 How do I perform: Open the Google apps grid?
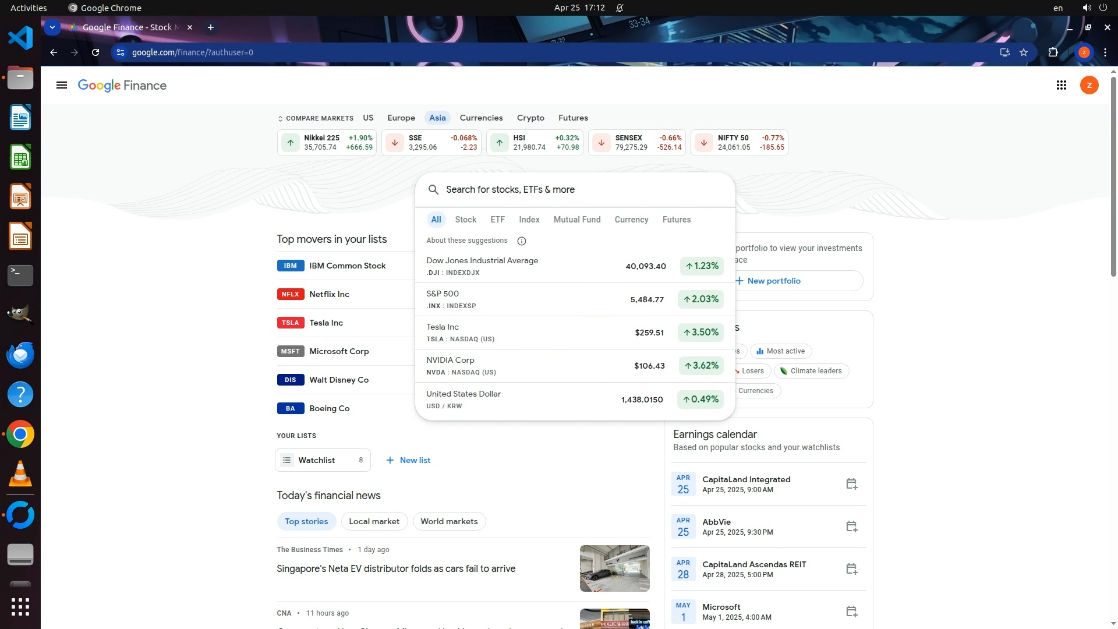pyautogui.click(x=1061, y=86)
